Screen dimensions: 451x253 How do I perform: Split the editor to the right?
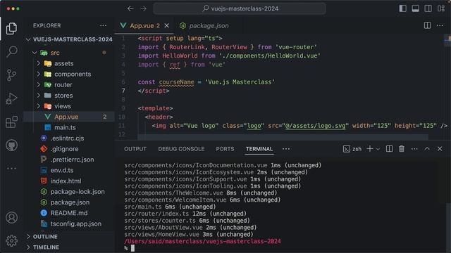click(x=428, y=25)
